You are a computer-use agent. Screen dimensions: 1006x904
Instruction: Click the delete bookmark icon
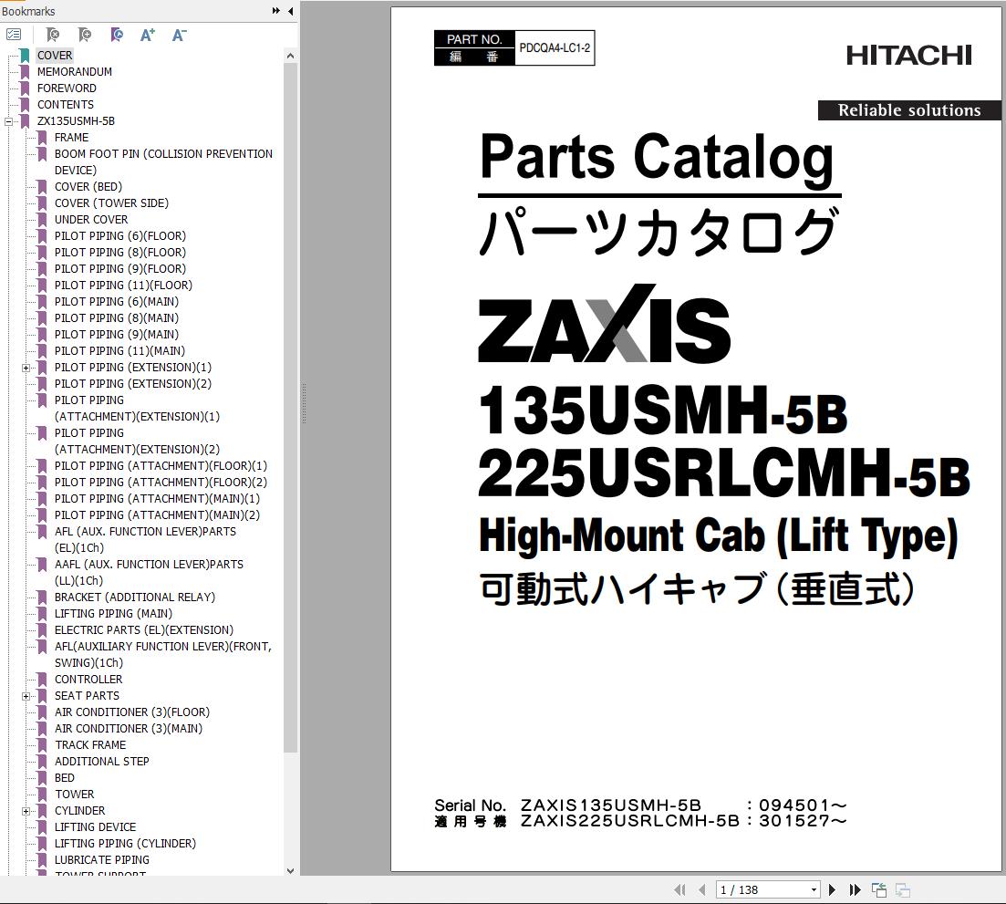pos(53,35)
